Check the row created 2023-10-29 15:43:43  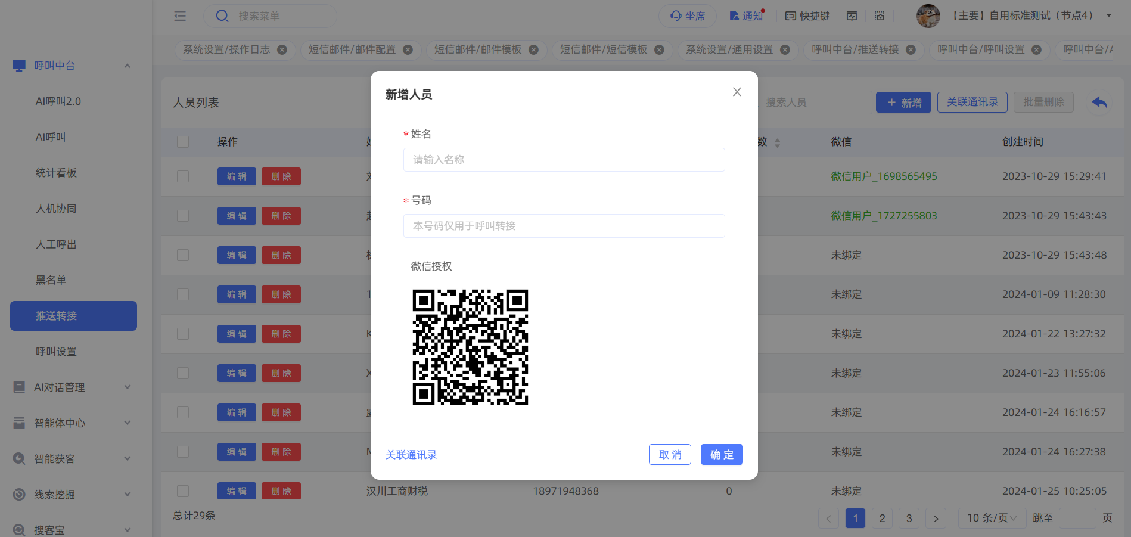[x=183, y=216]
